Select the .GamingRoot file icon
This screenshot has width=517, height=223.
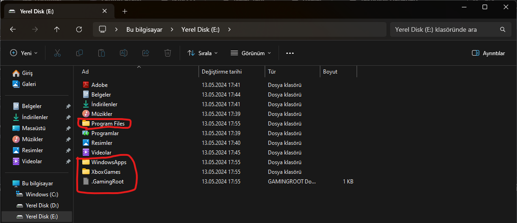coord(86,182)
